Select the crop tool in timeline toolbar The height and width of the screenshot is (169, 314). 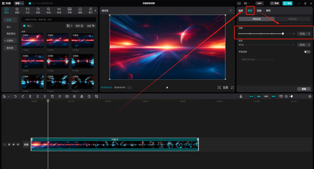point(97,96)
